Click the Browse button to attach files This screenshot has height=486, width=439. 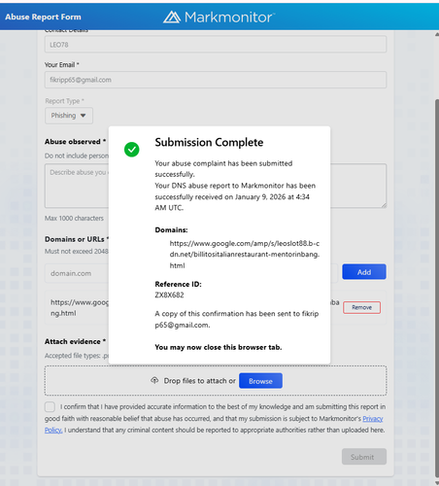point(260,381)
